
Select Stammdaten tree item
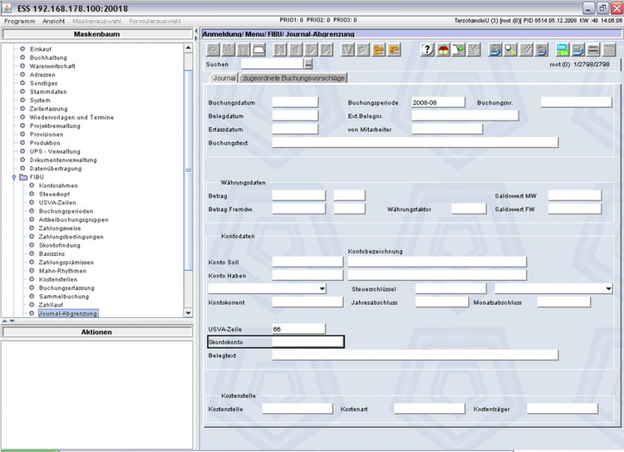tap(48, 92)
